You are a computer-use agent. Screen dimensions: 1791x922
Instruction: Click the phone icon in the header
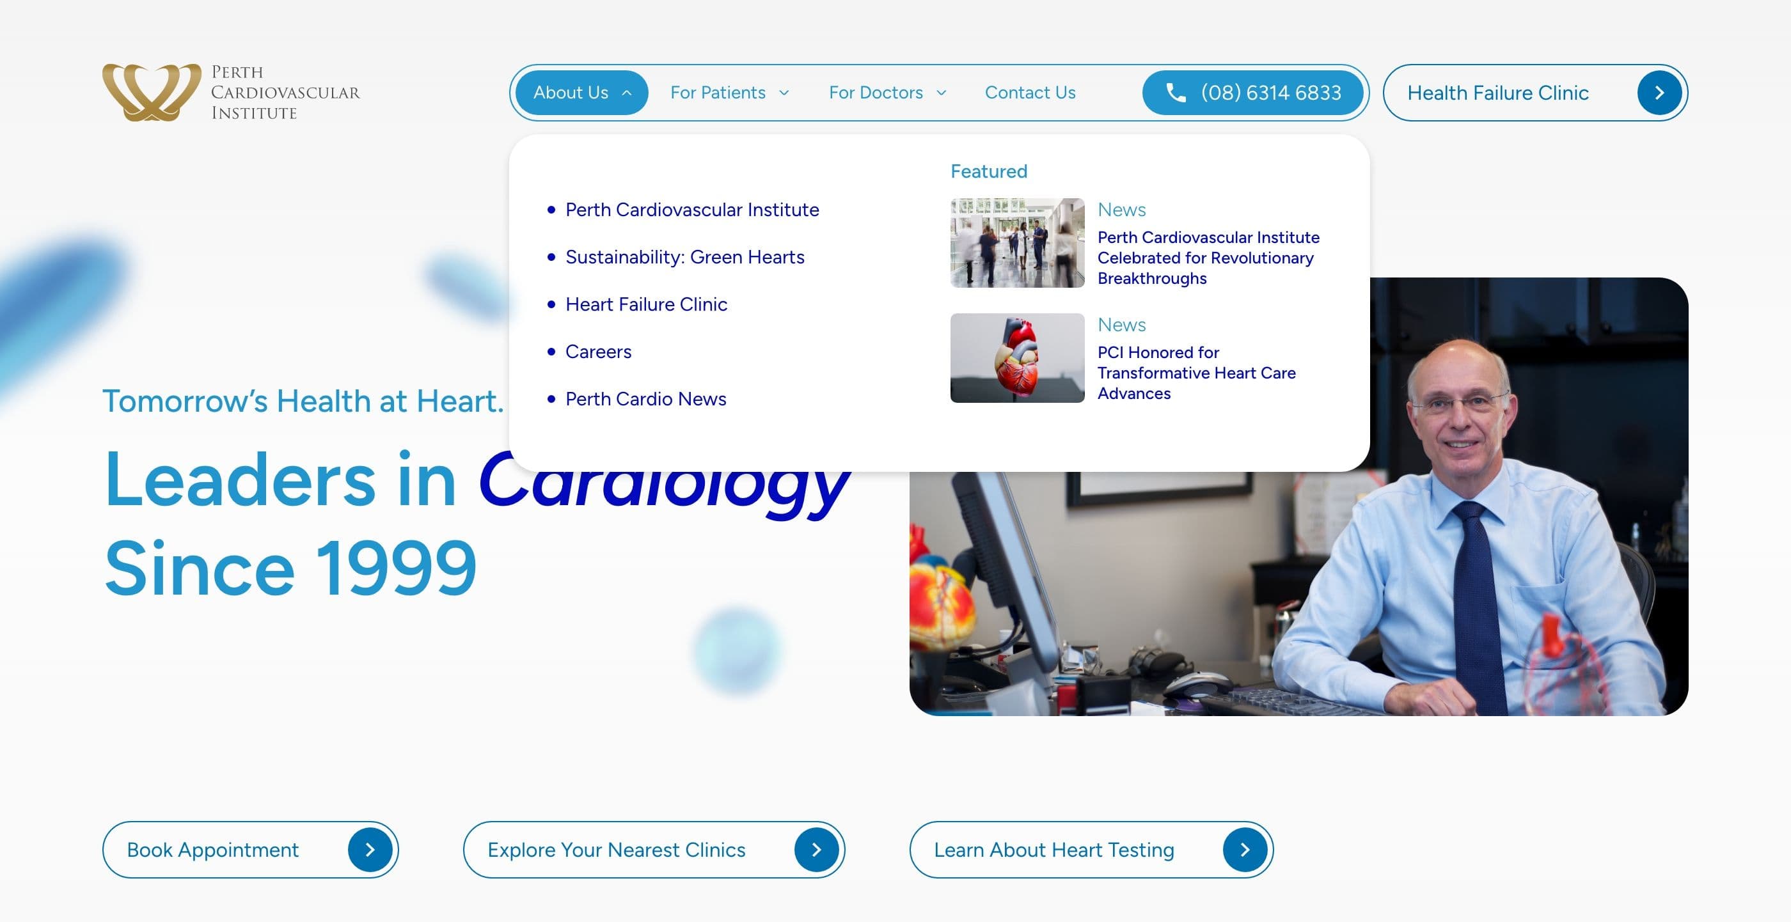point(1176,93)
